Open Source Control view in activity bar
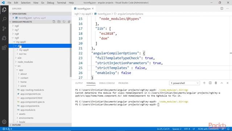 (x=4, y=28)
